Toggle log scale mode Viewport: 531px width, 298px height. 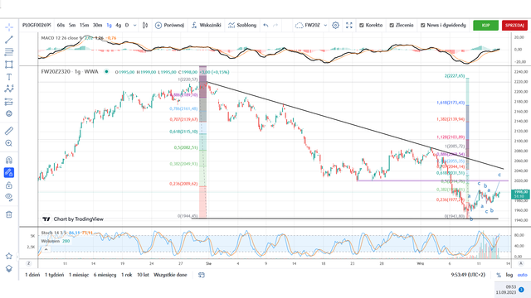coord(509,275)
